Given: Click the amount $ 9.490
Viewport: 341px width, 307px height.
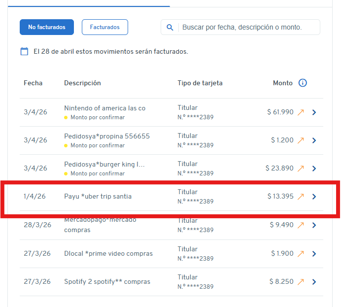Looking at the screenshot, I should (x=282, y=225).
